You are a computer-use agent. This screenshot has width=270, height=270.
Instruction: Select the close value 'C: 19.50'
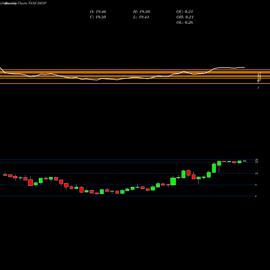click(98, 17)
